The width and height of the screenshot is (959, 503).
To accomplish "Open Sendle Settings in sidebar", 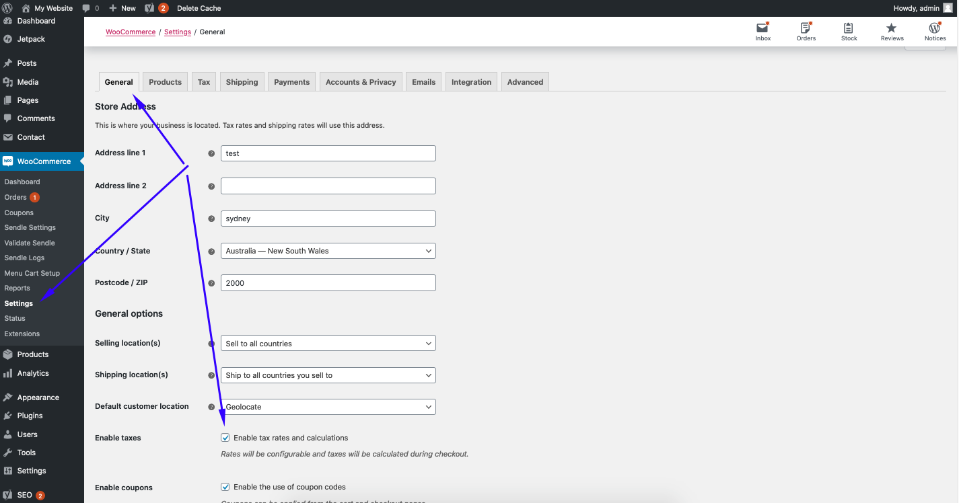I will pyautogui.click(x=30, y=227).
